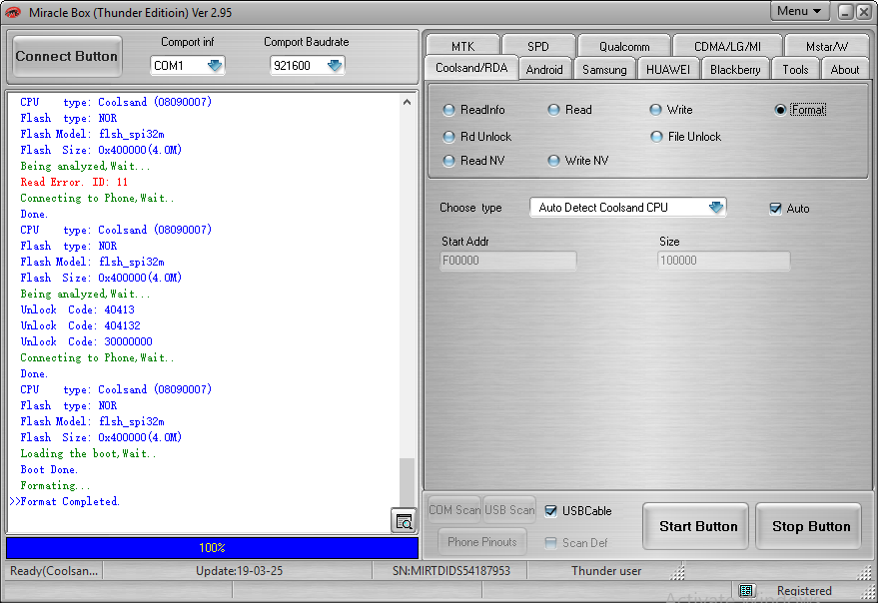878x603 pixels.
Task: Click the "Unlock Code: 30000000" log line
Action: 86,341
